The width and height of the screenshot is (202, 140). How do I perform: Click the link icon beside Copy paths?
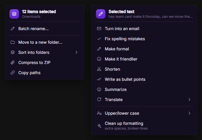13,73
